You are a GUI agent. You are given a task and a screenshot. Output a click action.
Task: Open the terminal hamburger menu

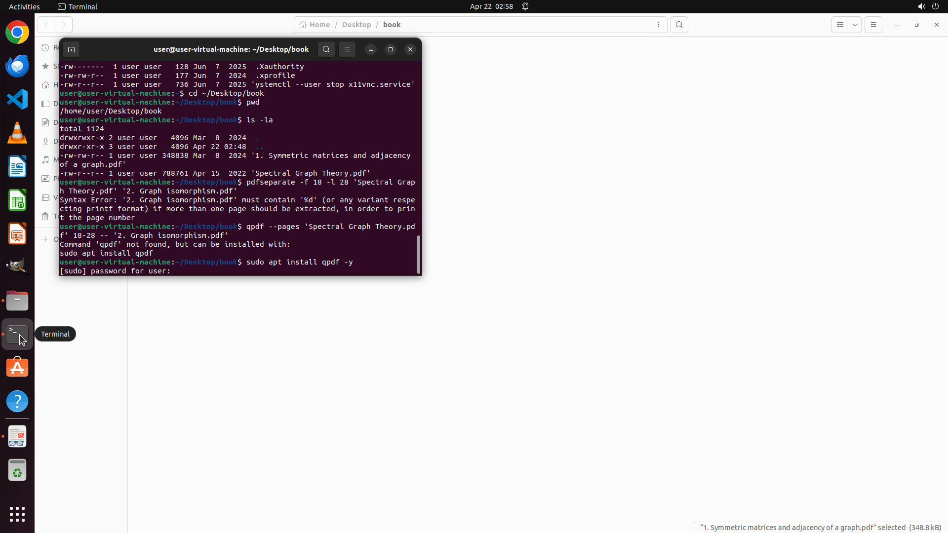tap(347, 49)
